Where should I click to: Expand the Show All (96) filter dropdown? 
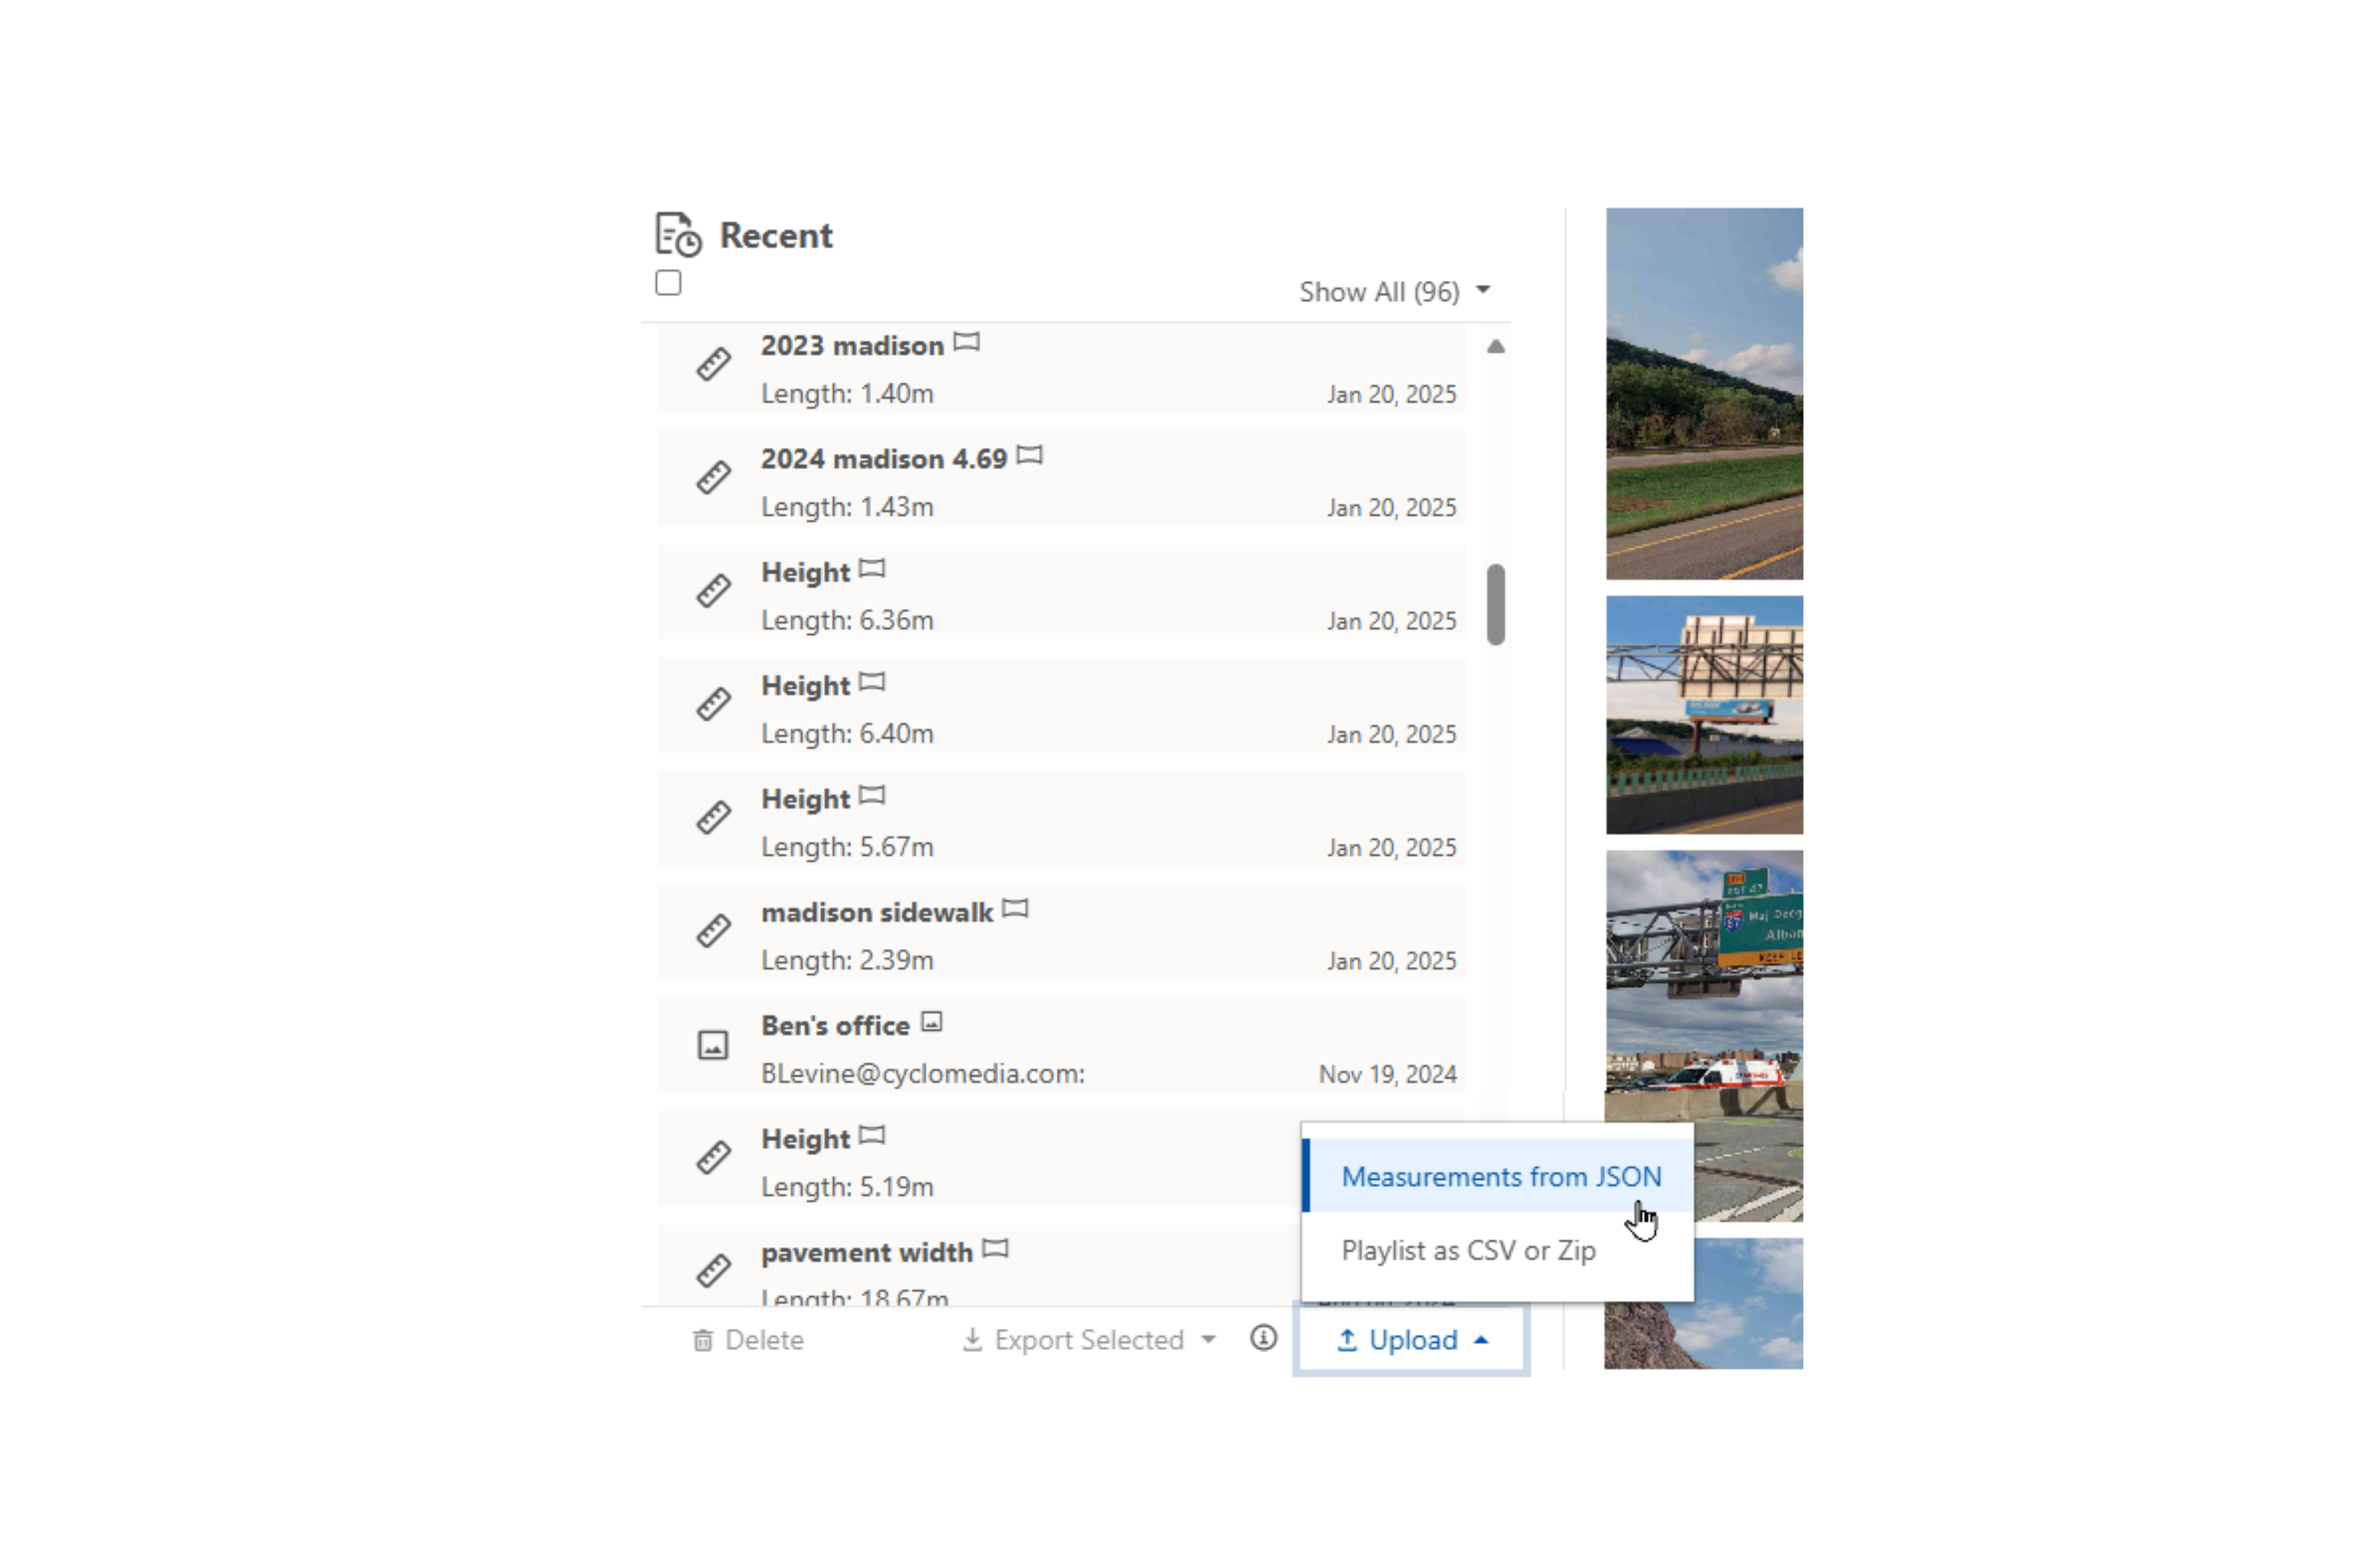coord(1395,292)
